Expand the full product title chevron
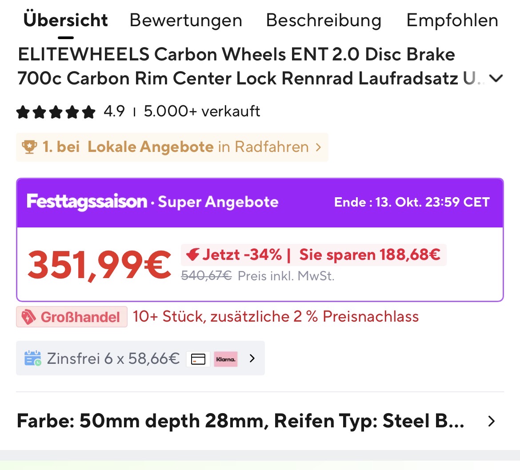The image size is (520, 470). [x=496, y=79]
